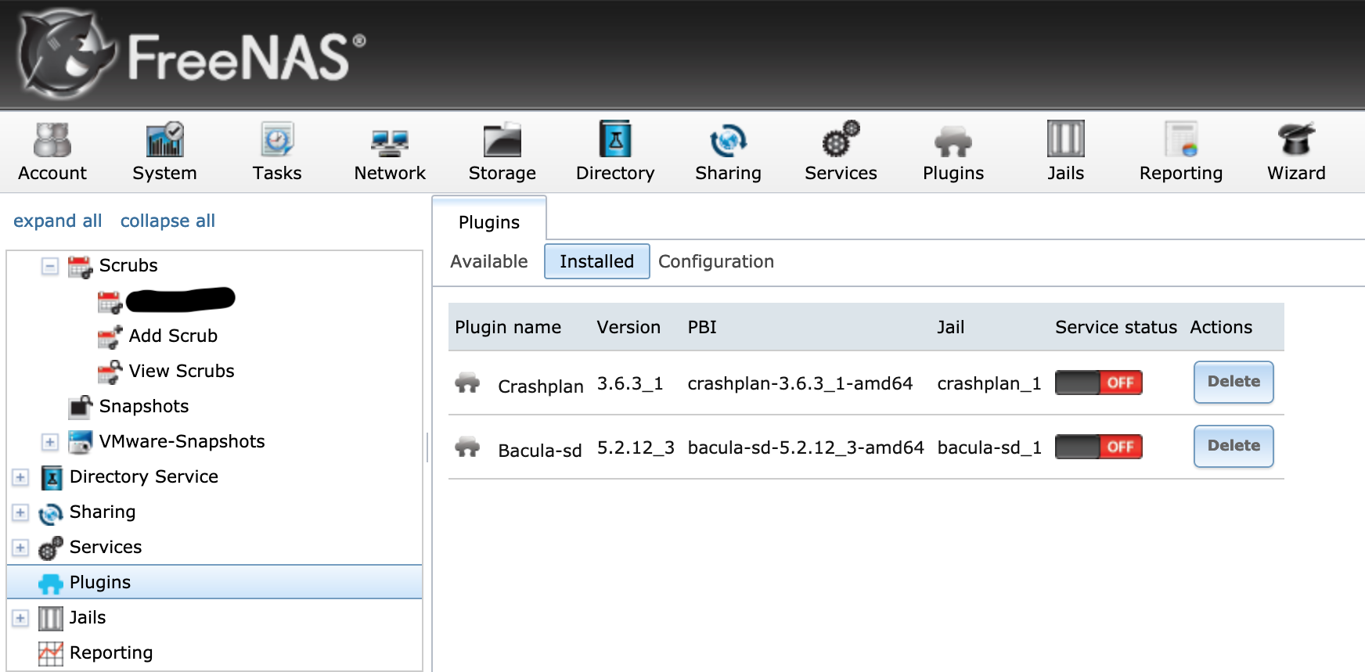Open the Storage toolbar icon

(x=502, y=140)
